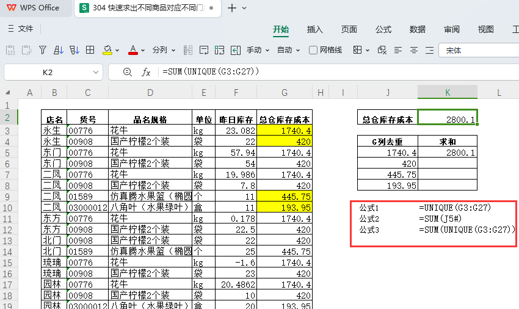Click the fx insert function icon
Image resolution: width=519 pixels, height=309 pixels.
146,72
